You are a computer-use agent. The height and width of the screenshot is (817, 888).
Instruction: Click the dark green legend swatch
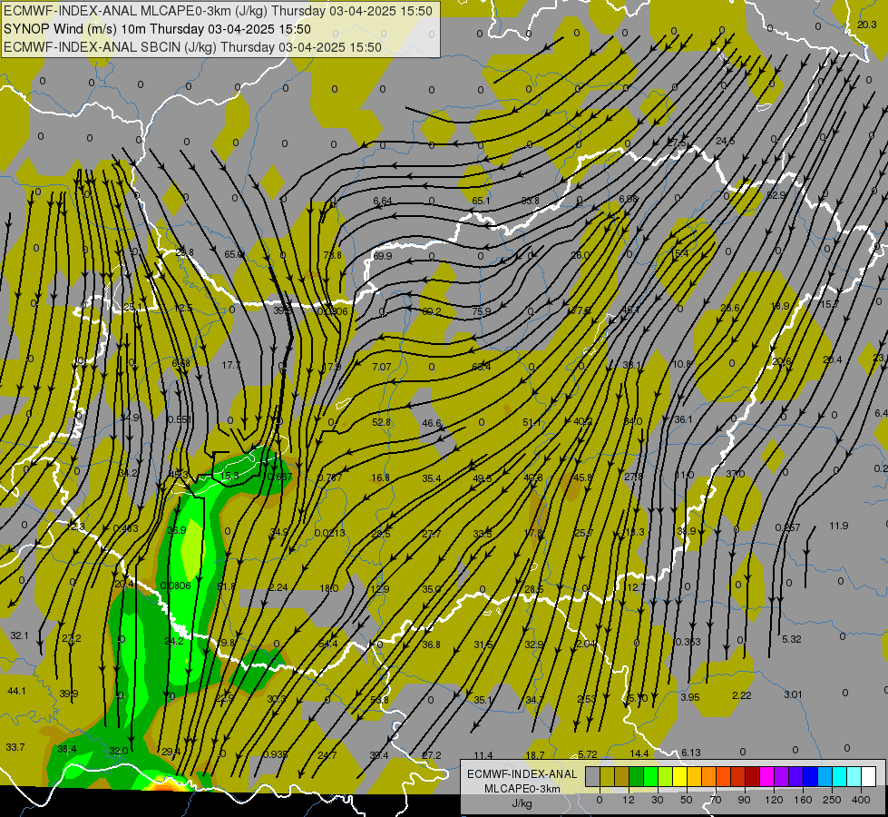(636, 776)
